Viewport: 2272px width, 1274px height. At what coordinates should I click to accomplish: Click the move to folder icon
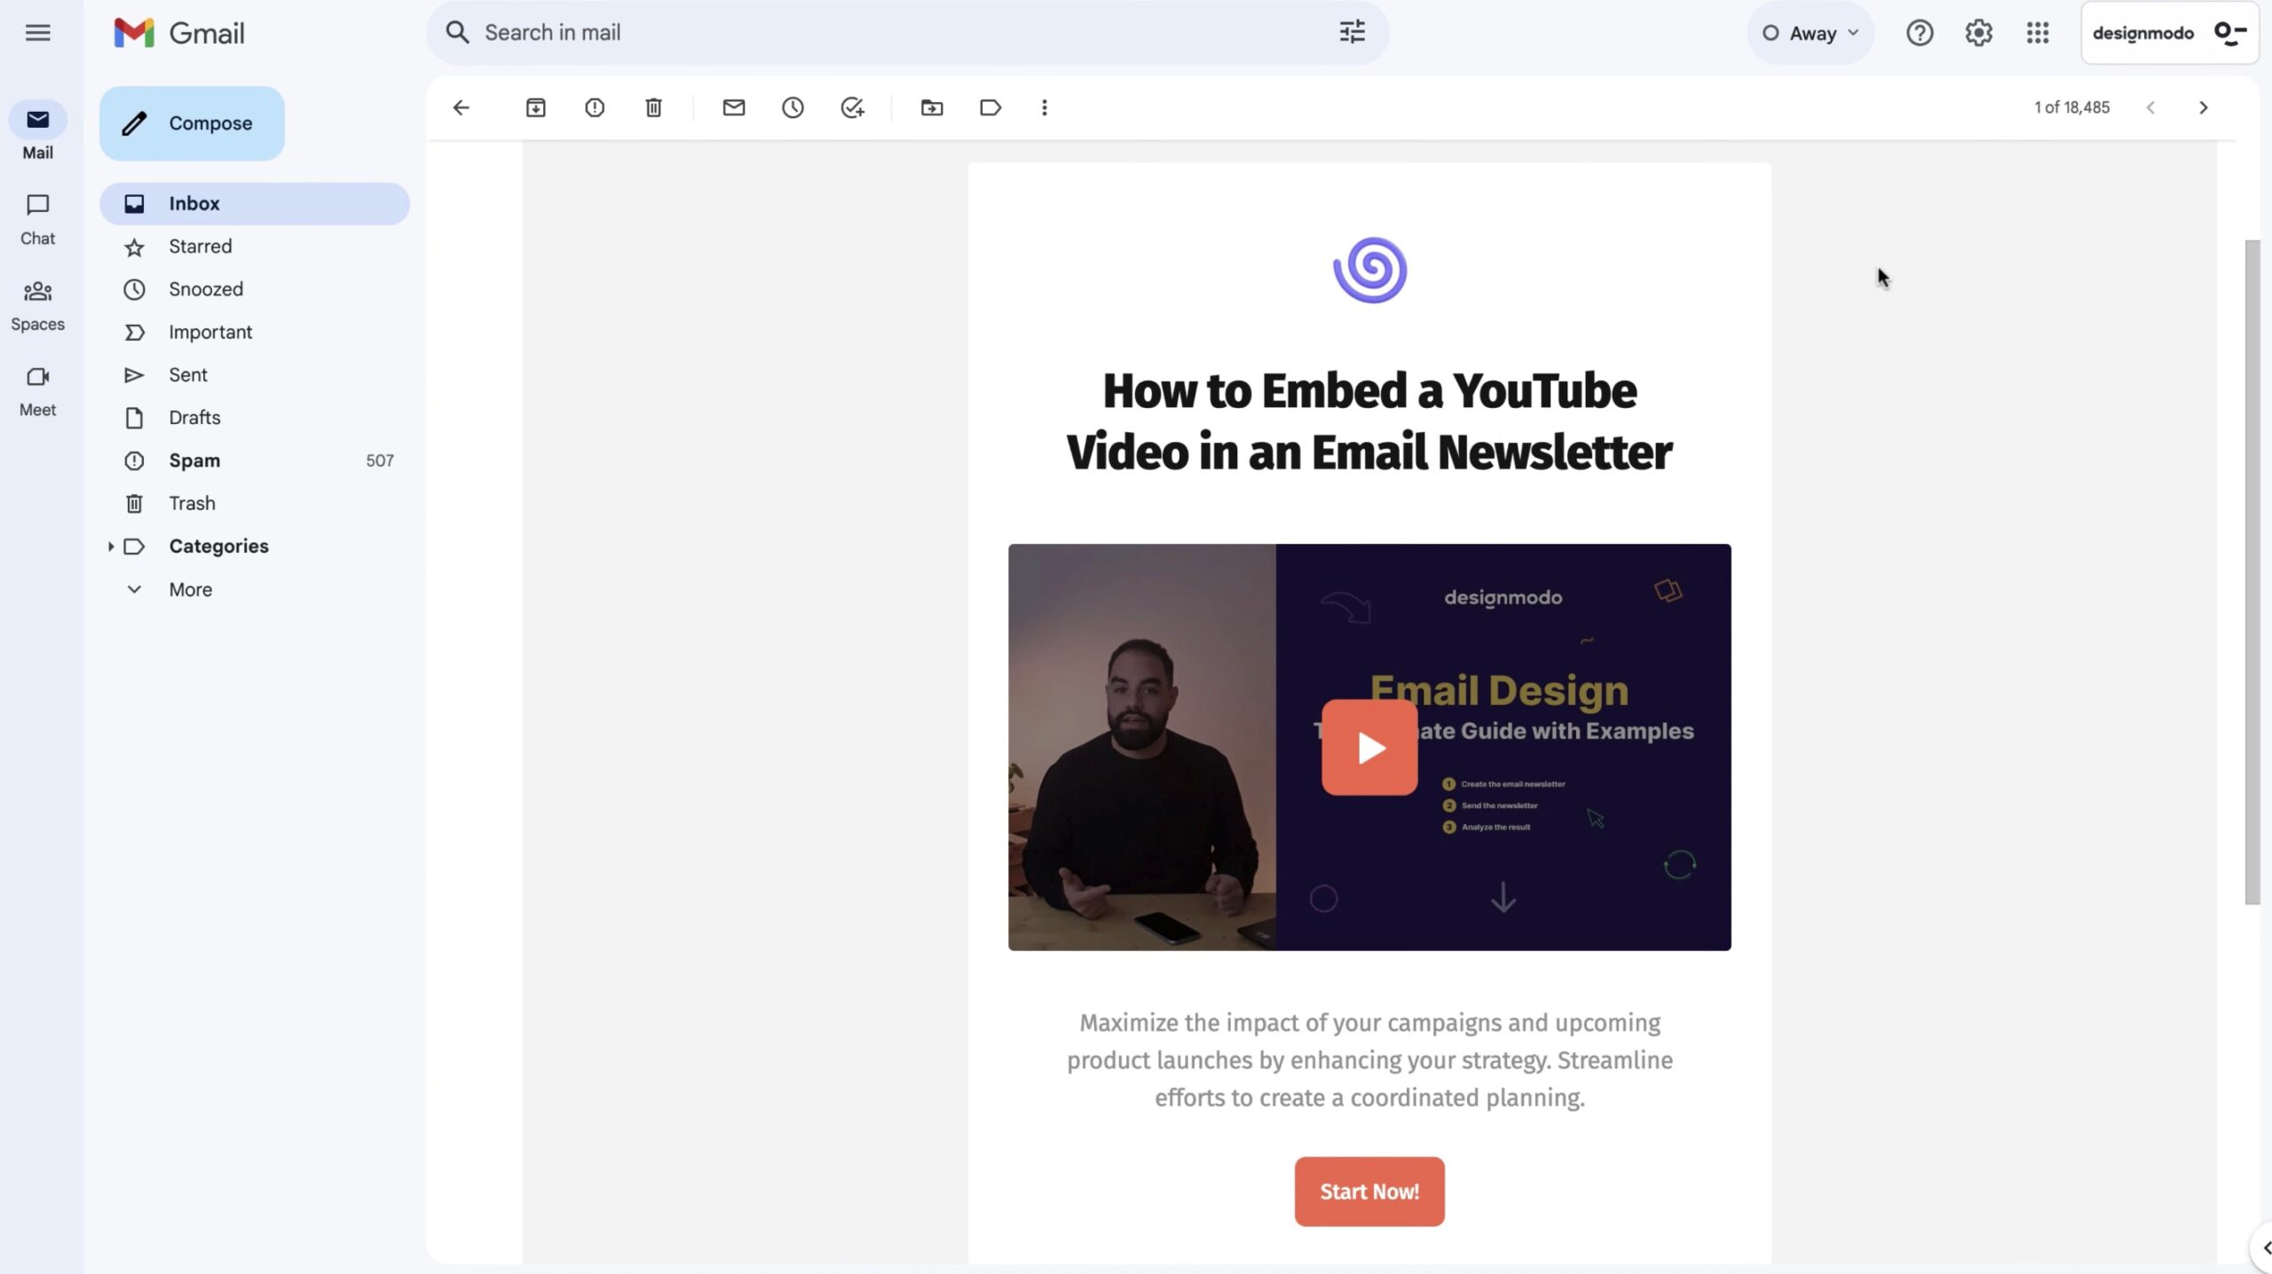click(x=932, y=106)
